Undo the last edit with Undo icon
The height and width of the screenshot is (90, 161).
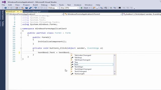pos(35,8)
